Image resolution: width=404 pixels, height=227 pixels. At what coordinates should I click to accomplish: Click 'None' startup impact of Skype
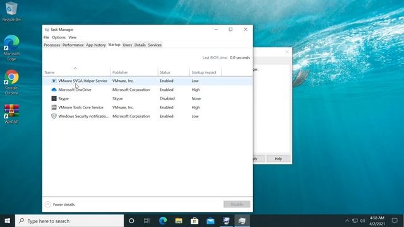(x=196, y=98)
